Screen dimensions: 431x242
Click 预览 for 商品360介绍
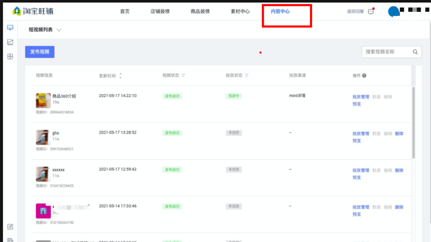click(x=357, y=104)
